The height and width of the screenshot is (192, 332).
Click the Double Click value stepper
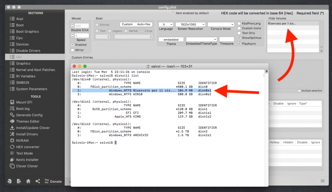click(x=72, y=26)
